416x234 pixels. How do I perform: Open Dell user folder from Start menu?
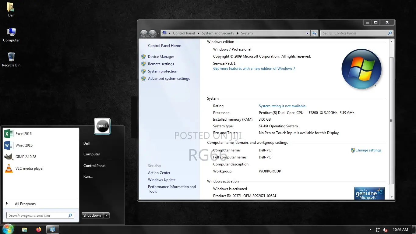click(86, 144)
